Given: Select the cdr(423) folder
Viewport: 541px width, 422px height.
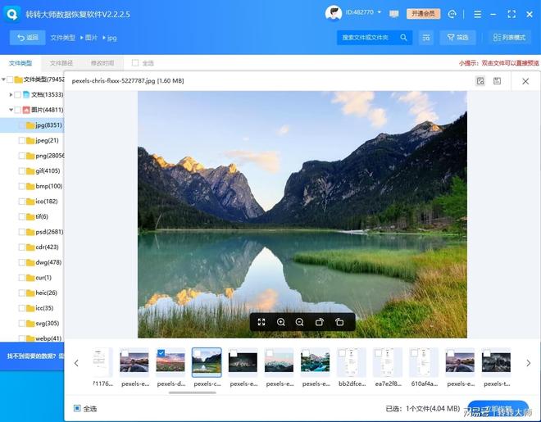Looking at the screenshot, I should 43,247.
